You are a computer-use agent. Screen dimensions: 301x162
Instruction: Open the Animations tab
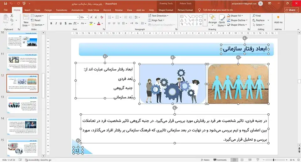tap(77, 10)
